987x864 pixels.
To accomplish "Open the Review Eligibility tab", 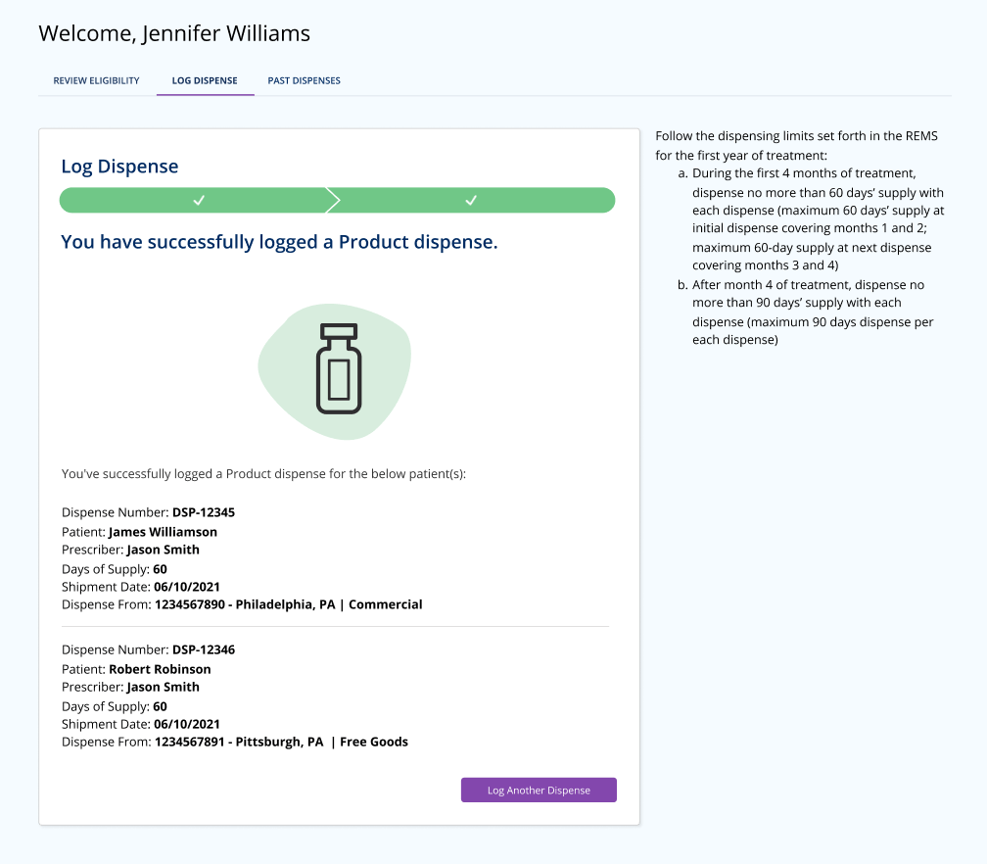I will pyautogui.click(x=96, y=80).
